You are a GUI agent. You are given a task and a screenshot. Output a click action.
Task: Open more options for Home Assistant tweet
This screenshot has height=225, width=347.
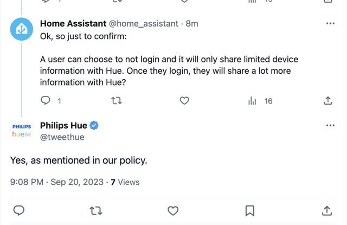click(330, 24)
